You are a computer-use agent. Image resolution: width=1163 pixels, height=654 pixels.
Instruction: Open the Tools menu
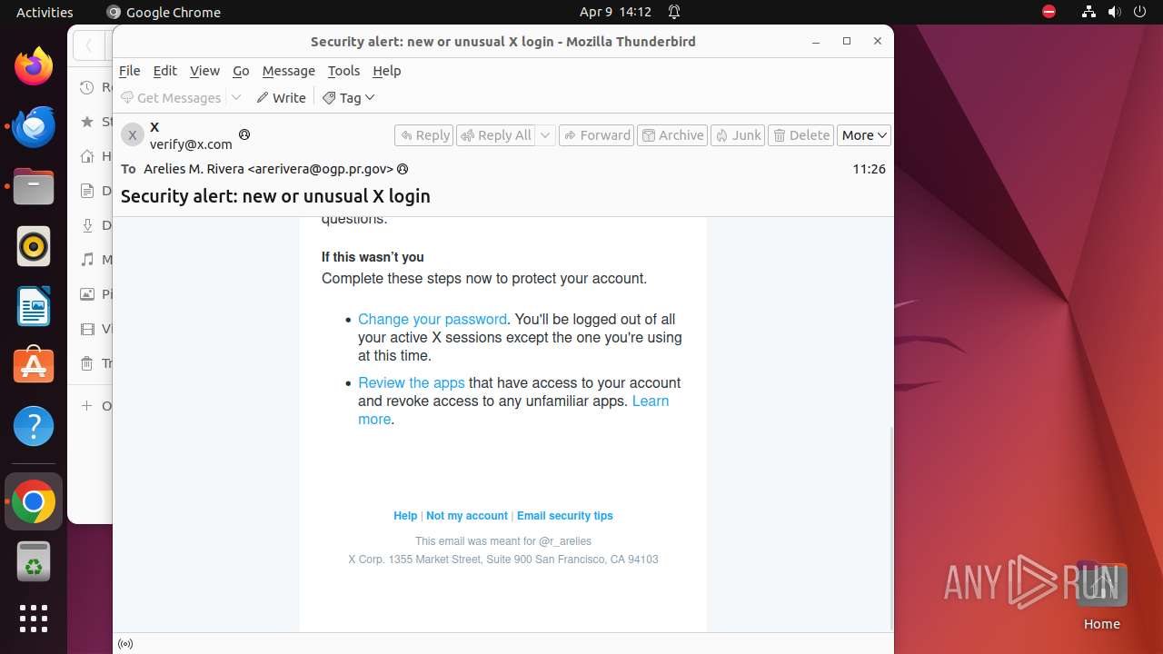[x=343, y=71]
